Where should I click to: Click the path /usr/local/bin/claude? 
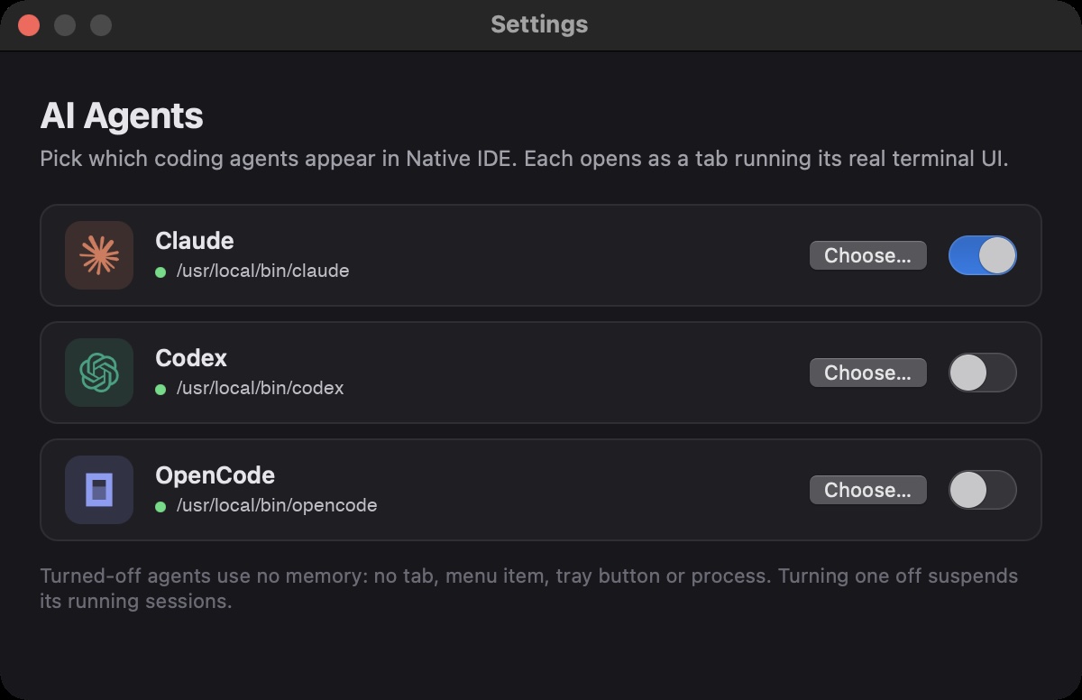point(262,271)
